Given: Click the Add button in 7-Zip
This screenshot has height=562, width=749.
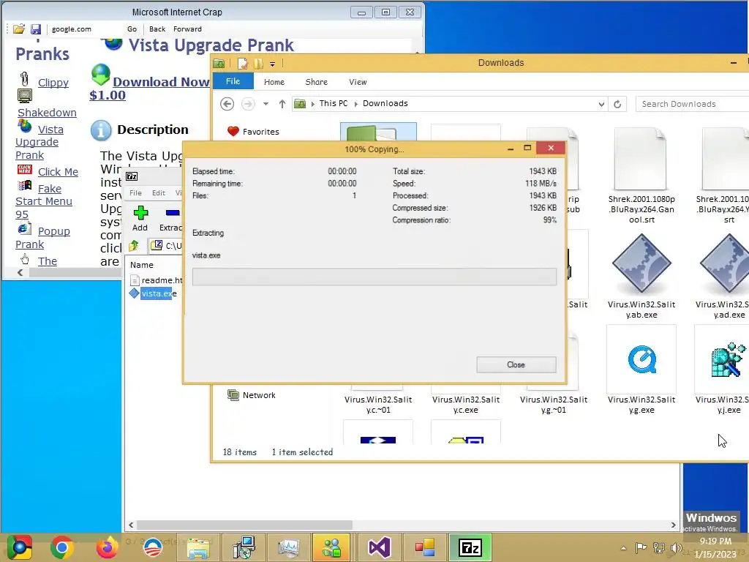Looking at the screenshot, I should (140, 218).
